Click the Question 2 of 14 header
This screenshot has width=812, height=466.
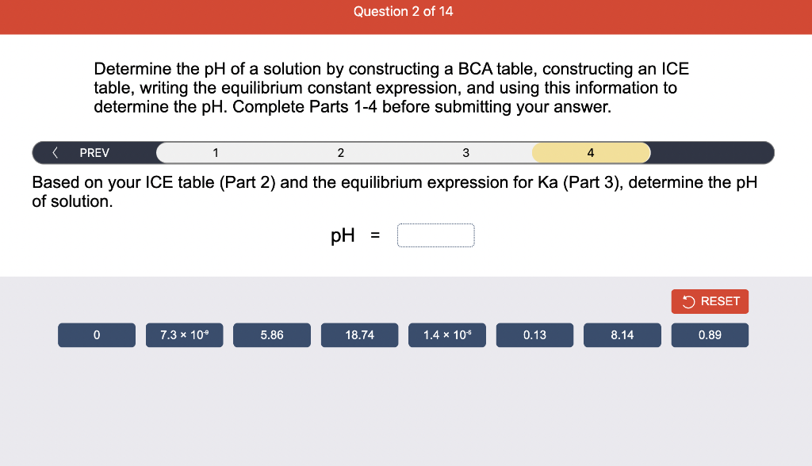point(404,11)
